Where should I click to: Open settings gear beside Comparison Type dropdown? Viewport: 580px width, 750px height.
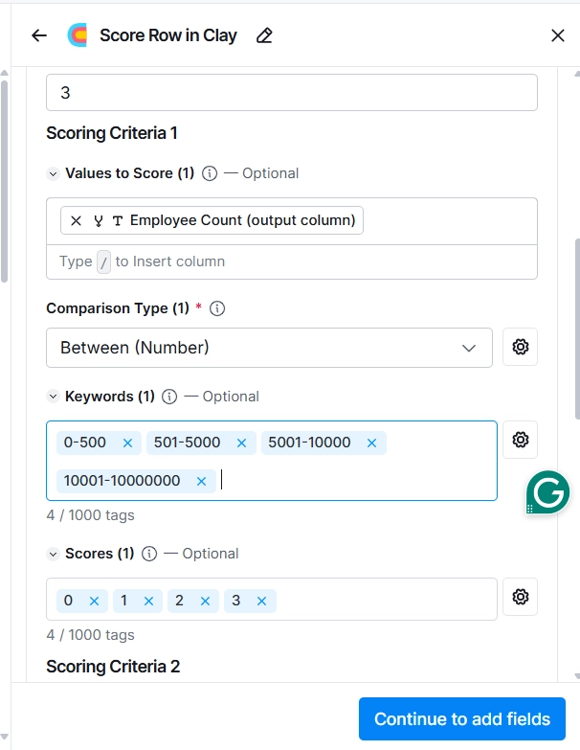click(x=521, y=347)
